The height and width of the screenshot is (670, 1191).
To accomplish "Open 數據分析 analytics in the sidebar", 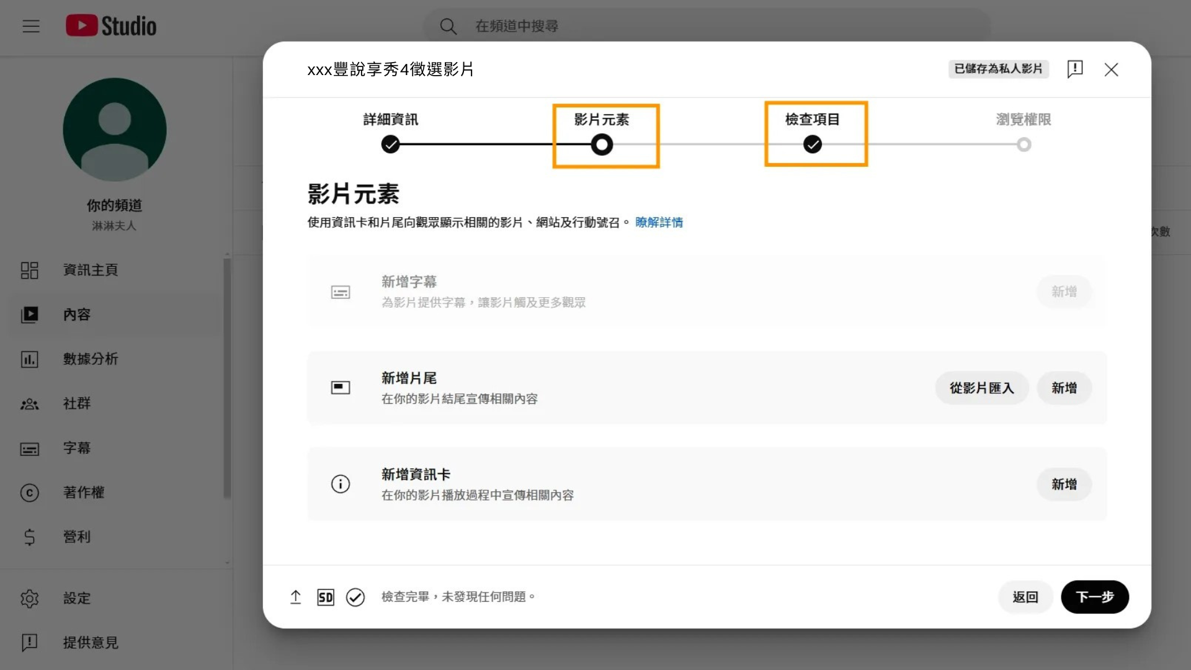I will 91,359.
